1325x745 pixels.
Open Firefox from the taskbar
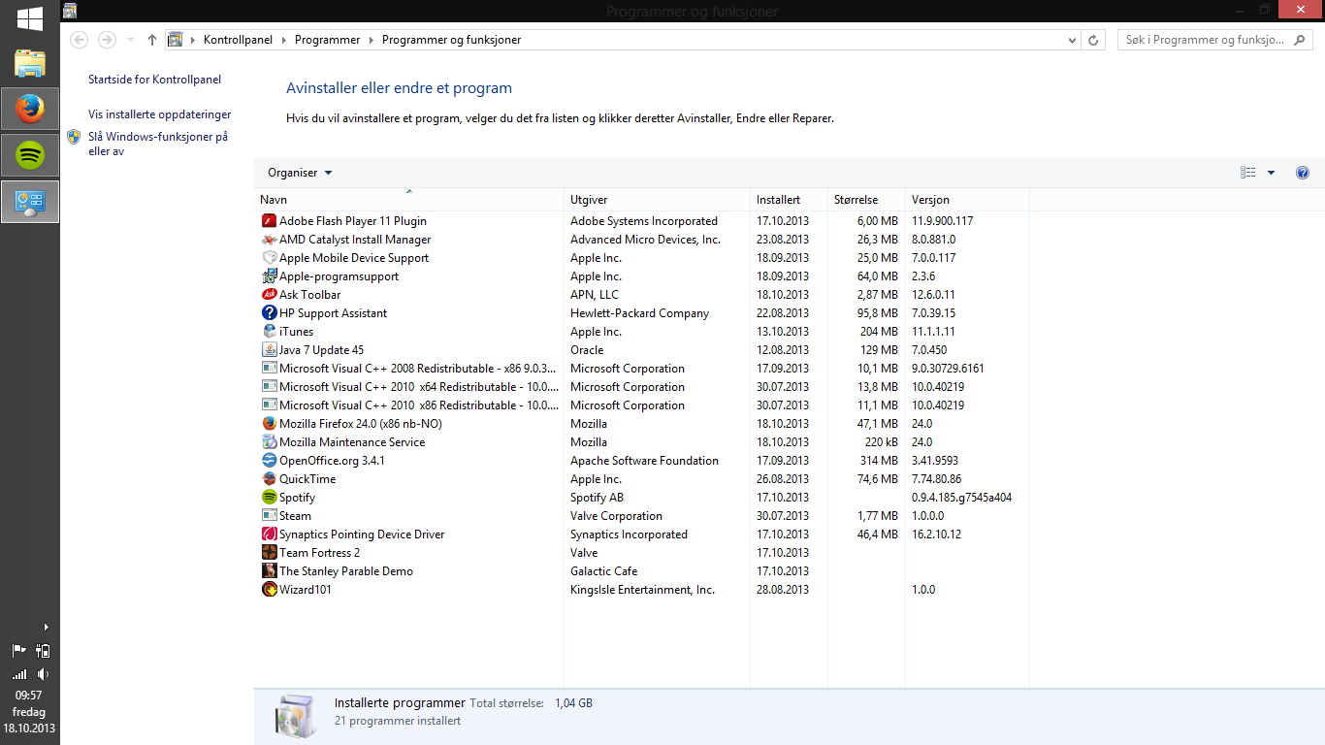(30, 109)
